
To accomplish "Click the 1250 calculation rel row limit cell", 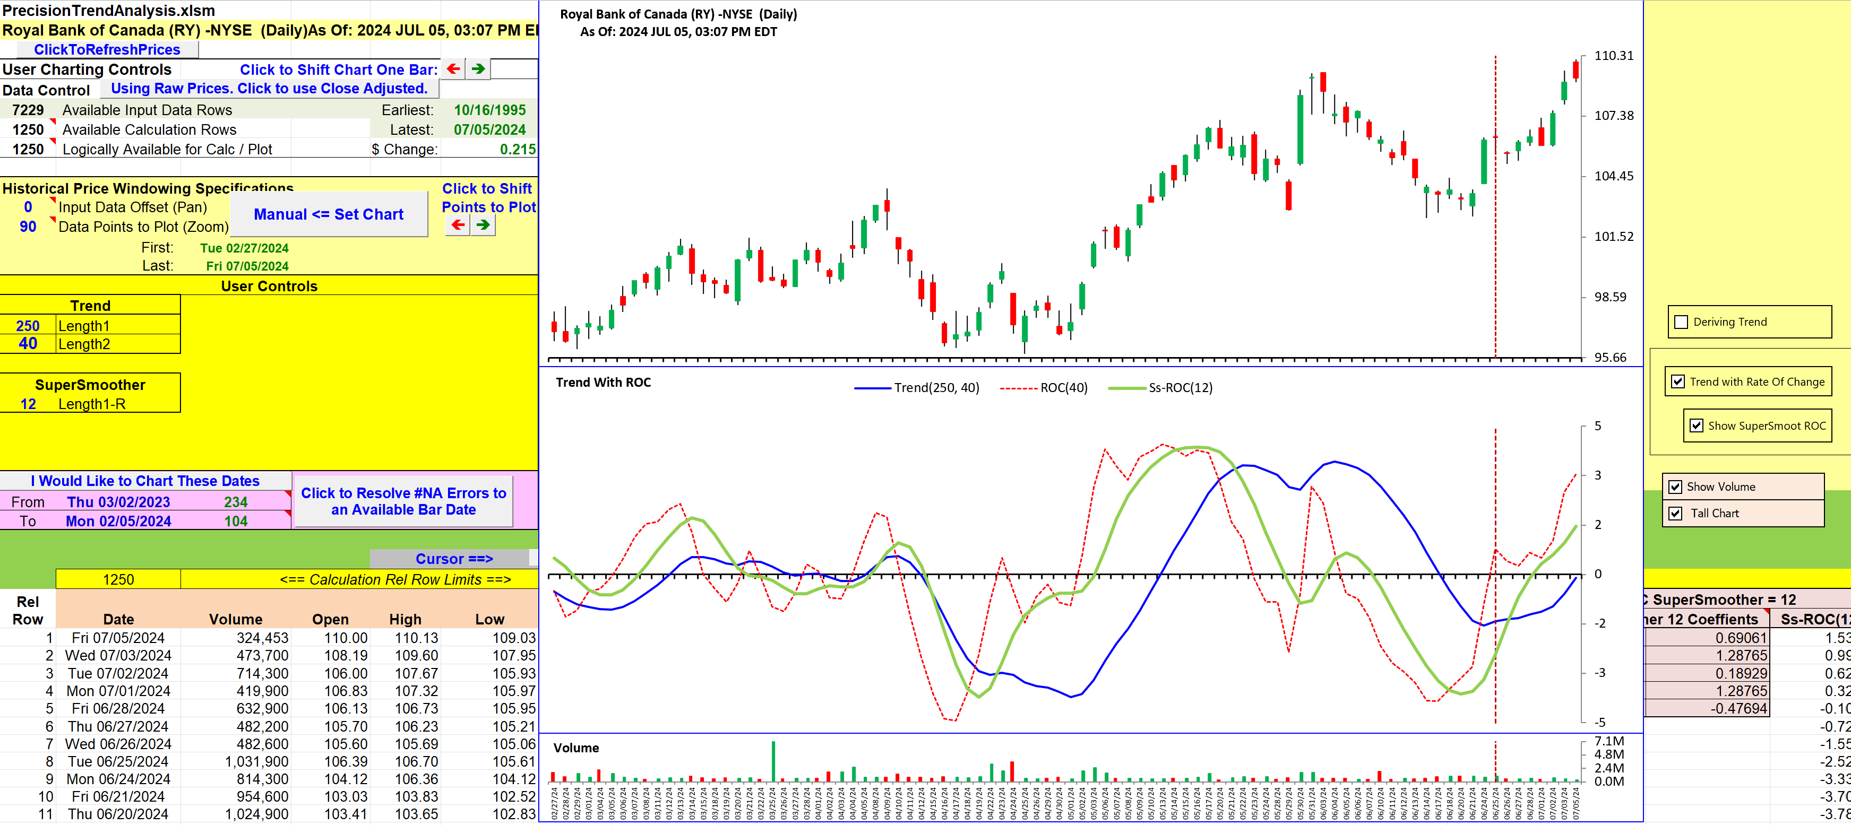I will [118, 579].
